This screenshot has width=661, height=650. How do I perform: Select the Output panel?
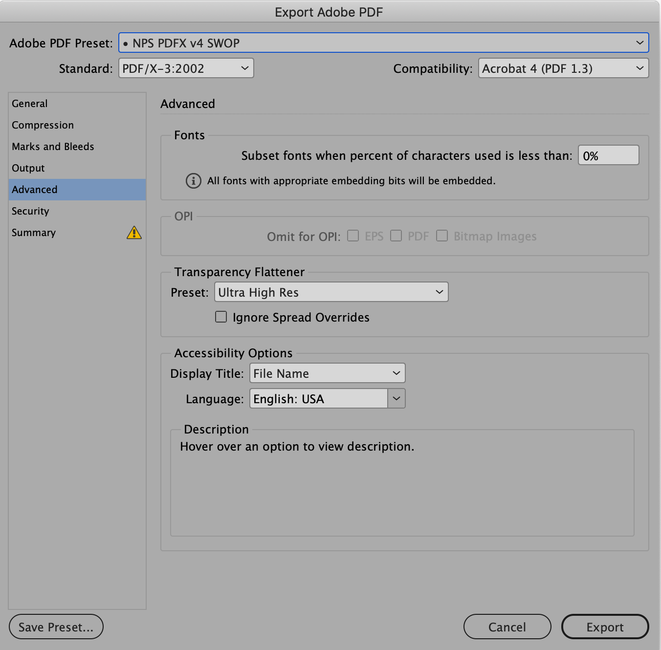[x=28, y=168]
